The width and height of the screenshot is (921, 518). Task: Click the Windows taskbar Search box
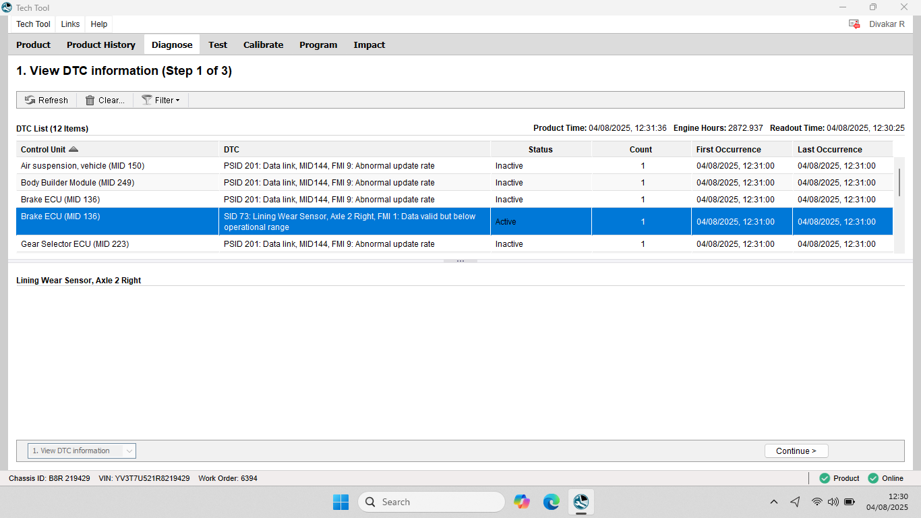pyautogui.click(x=432, y=502)
